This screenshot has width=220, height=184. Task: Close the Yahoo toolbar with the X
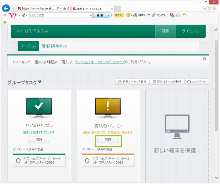[x=5, y=15]
